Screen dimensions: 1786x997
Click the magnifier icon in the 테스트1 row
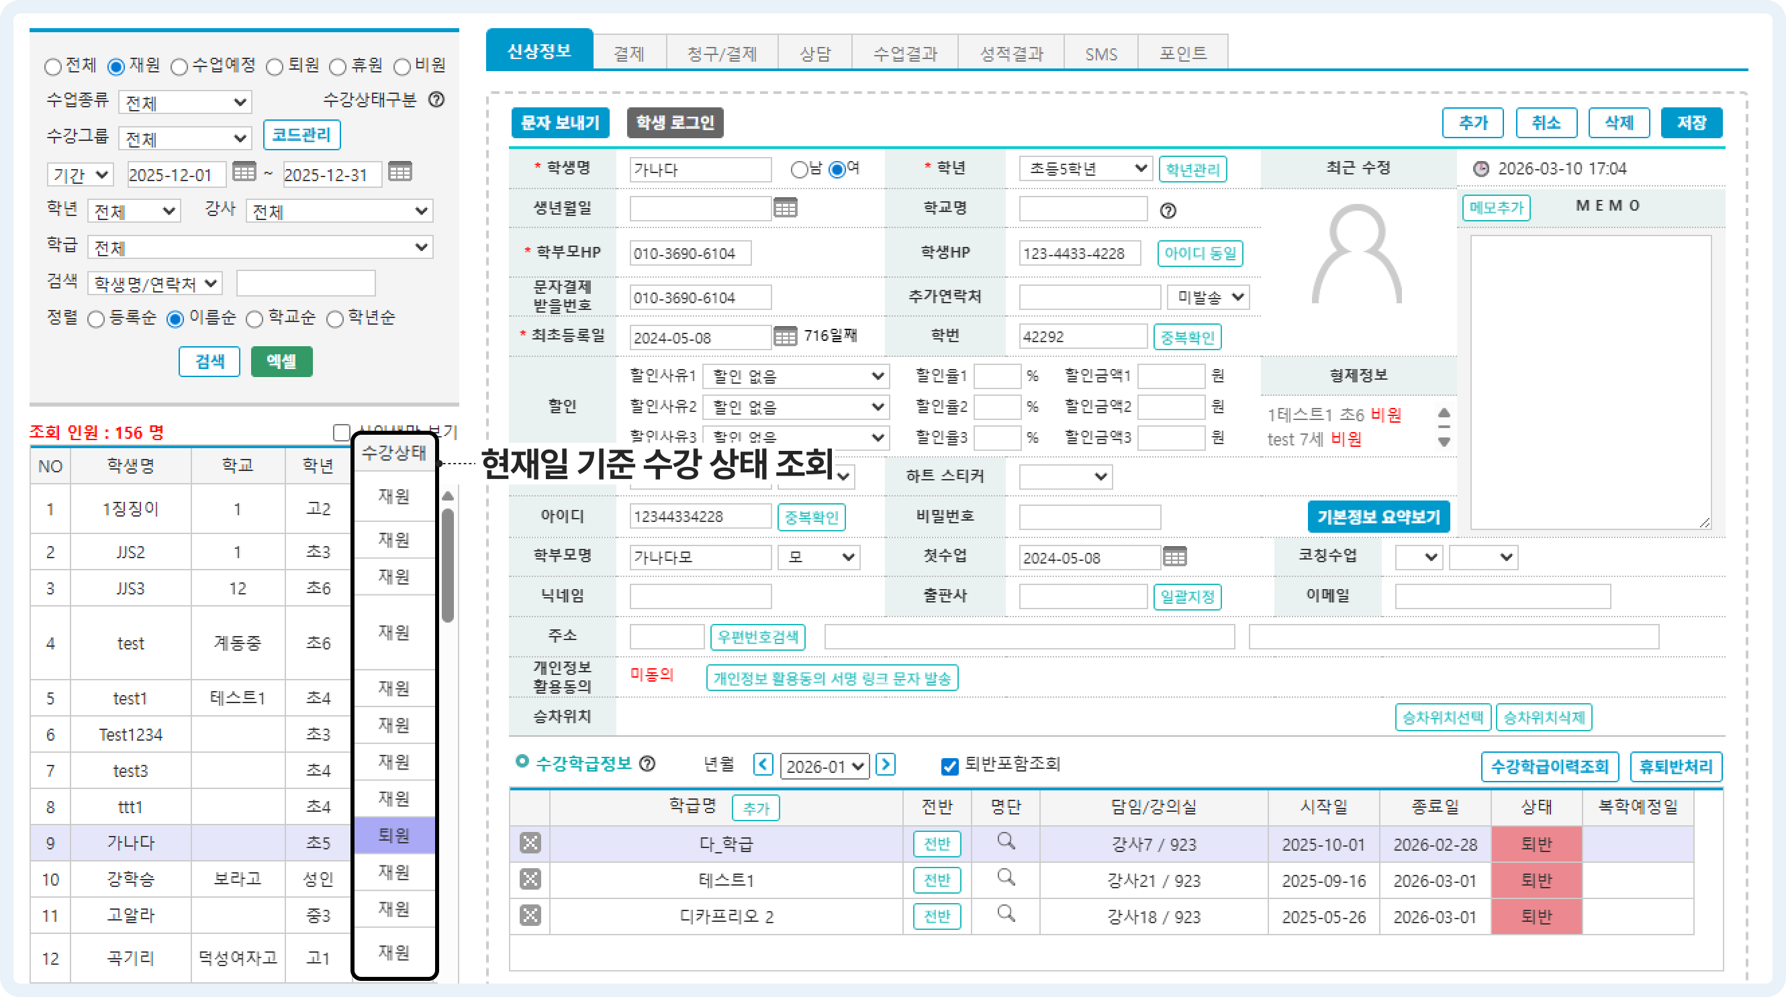pos(1005,878)
